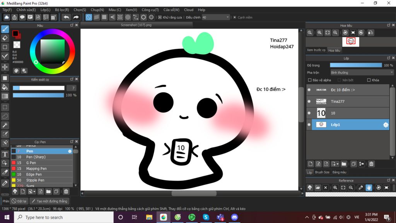Zoom out using the Hoa tiêu panel

click(x=335, y=33)
